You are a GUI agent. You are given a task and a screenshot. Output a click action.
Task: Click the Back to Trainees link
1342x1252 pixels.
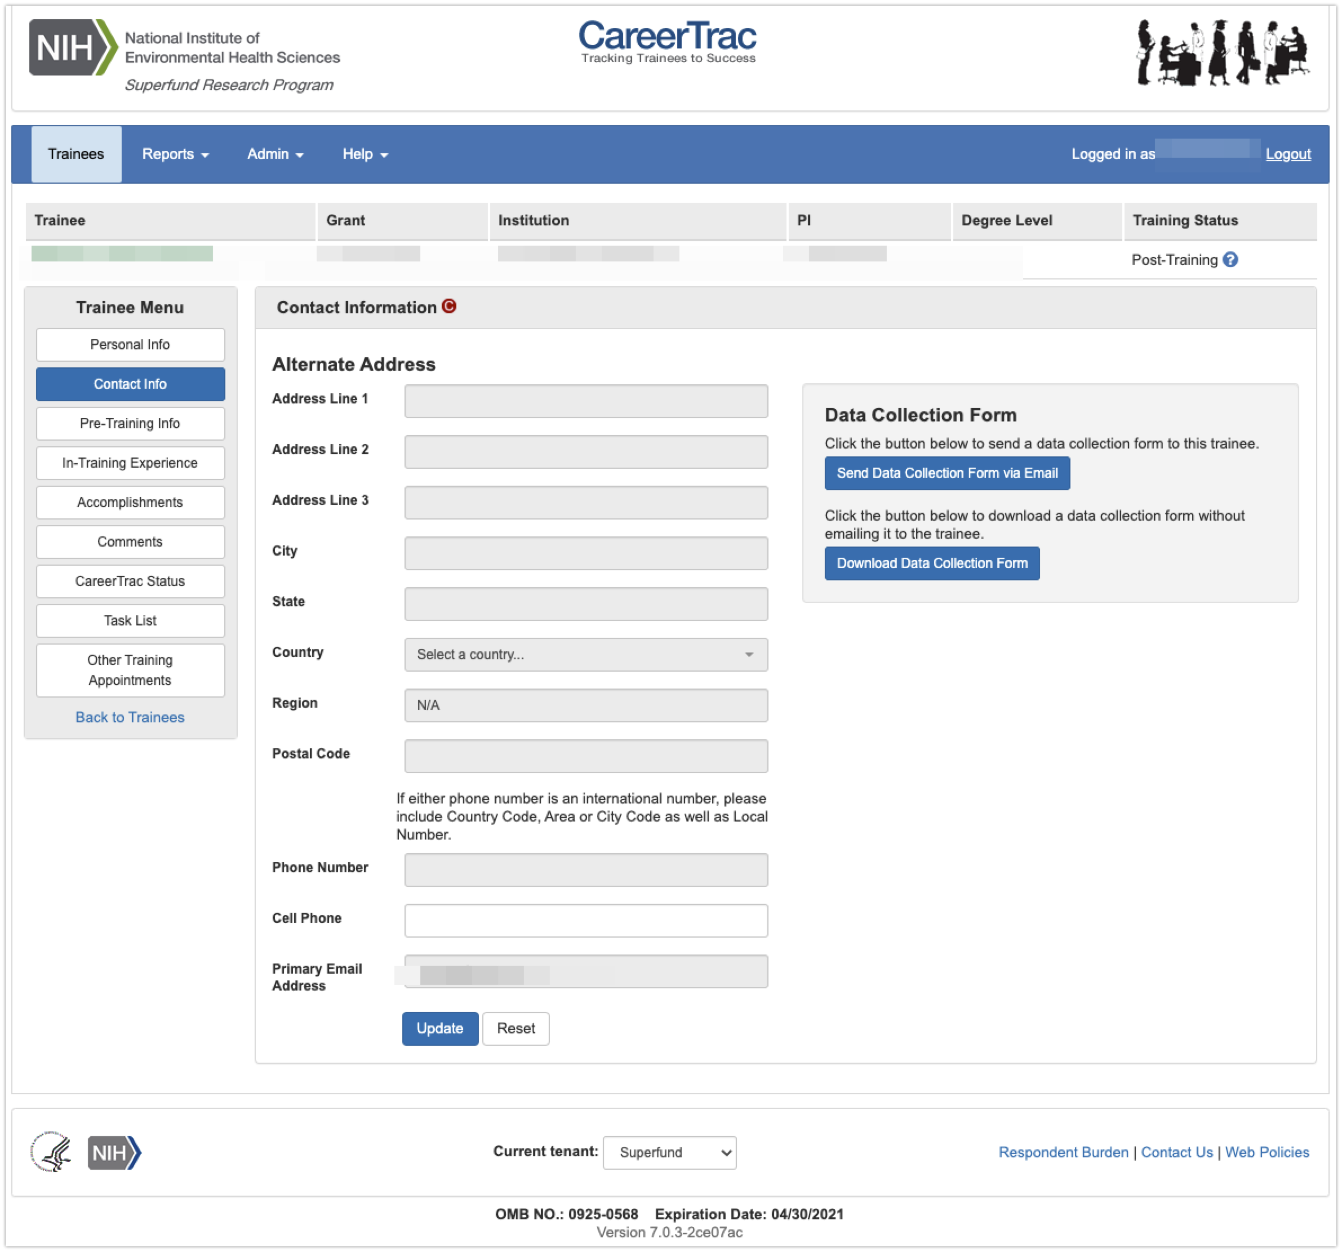pyautogui.click(x=130, y=717)
